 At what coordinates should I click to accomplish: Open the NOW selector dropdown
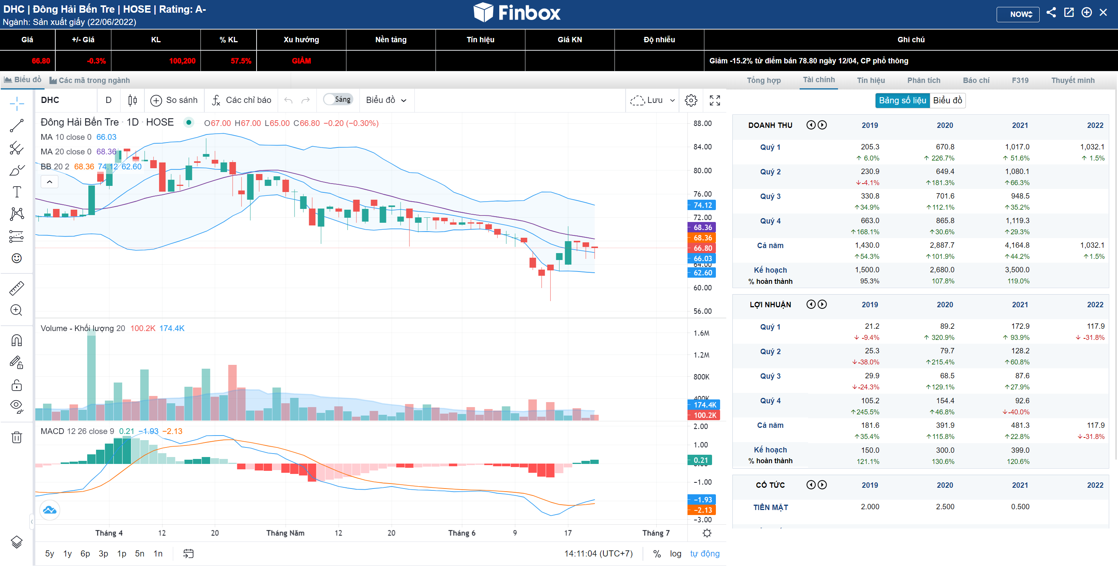click(1018, 14)
